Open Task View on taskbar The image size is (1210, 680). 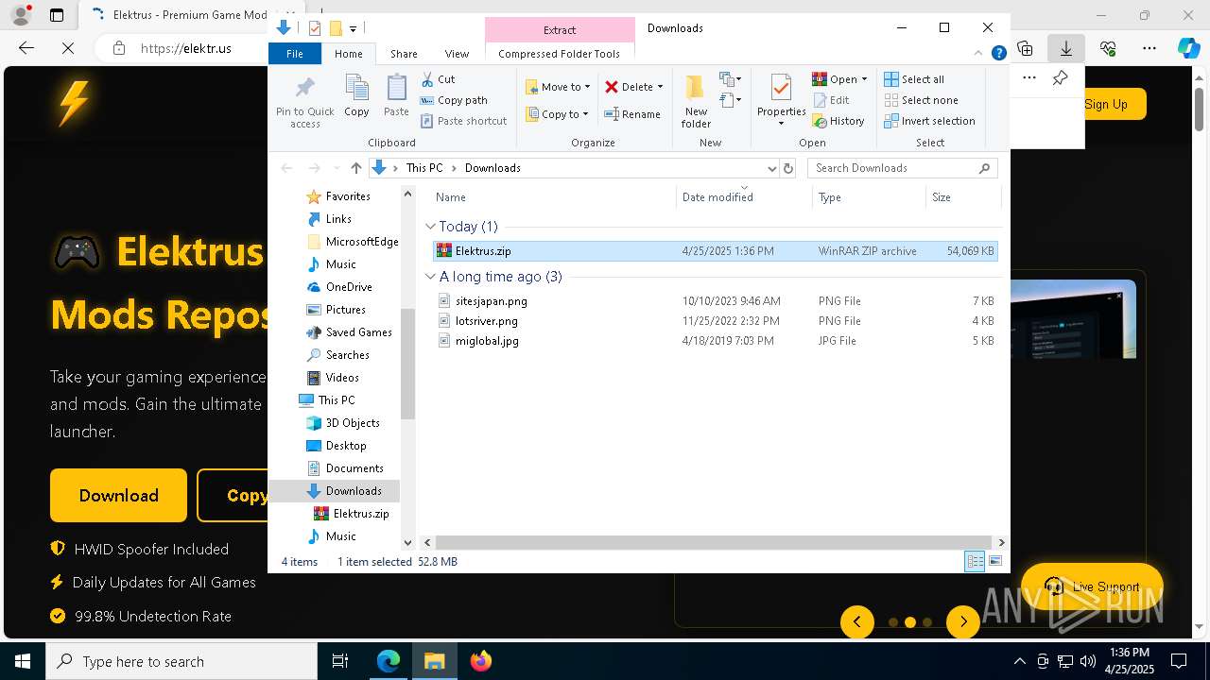coord(340,661)
